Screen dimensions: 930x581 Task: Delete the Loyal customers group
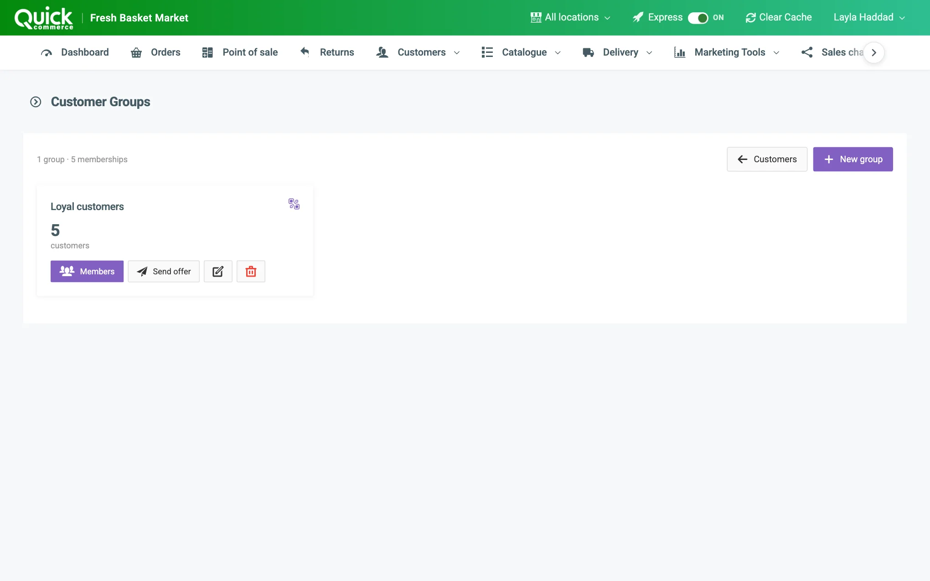251,272
